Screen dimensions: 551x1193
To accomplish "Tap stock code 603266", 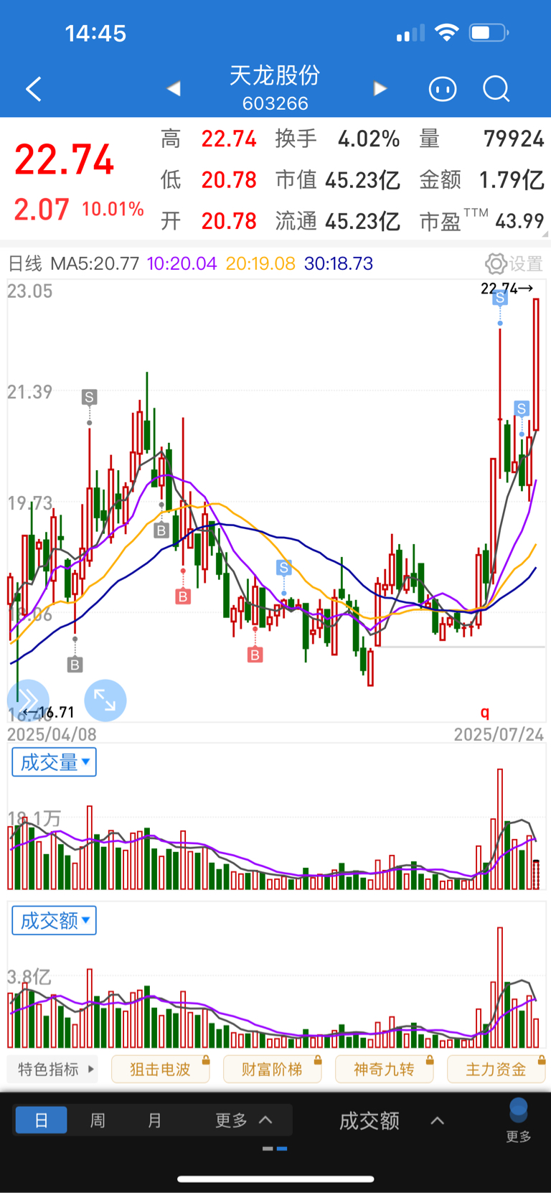I will pos(275,103).
